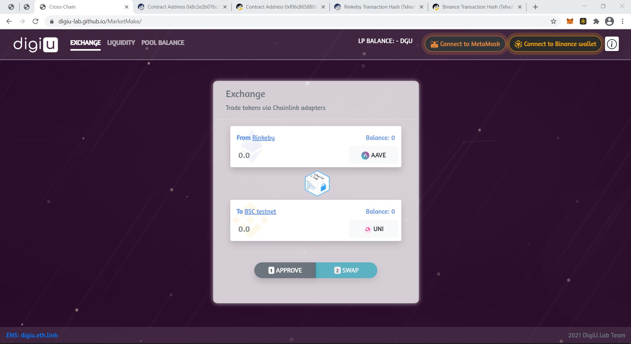Click the site lock icon
631x344 pixels.
(52, 21)
